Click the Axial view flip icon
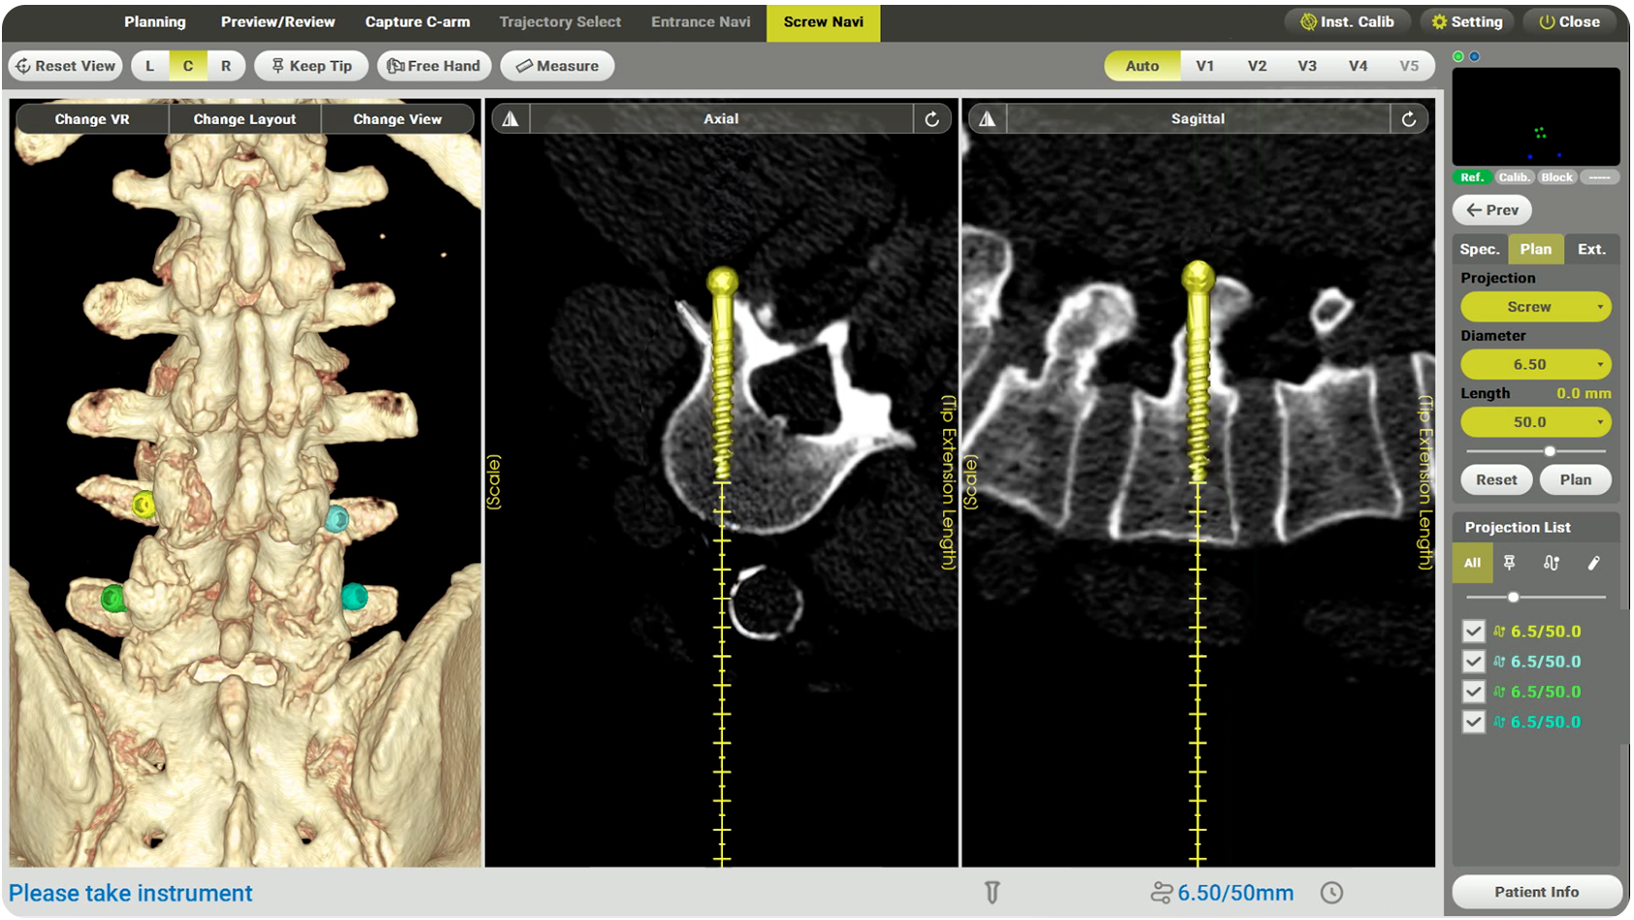The height and width of the screenshot is (920, 1634). [x=510, y=119]
